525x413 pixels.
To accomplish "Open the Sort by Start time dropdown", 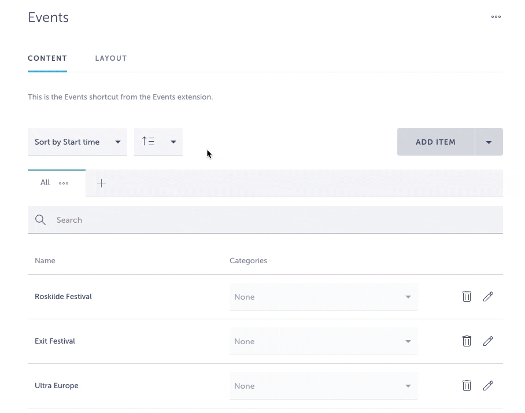I will [77, 142].
